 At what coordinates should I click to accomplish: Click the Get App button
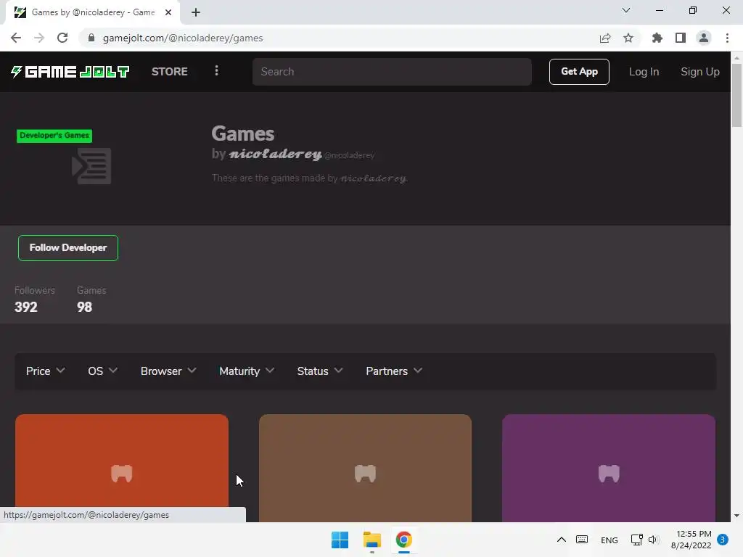(x=579, y=72)
